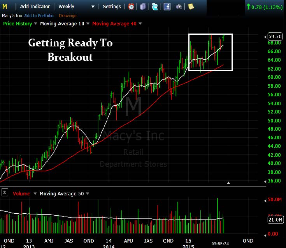This screenshot has width=286, height=248.
Task: Expand the Price History dropdown arrow
Action: click(x=35, y=23)
